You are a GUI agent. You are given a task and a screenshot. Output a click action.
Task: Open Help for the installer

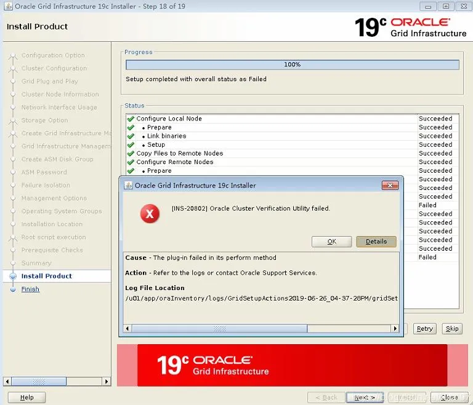coord(27,398)
